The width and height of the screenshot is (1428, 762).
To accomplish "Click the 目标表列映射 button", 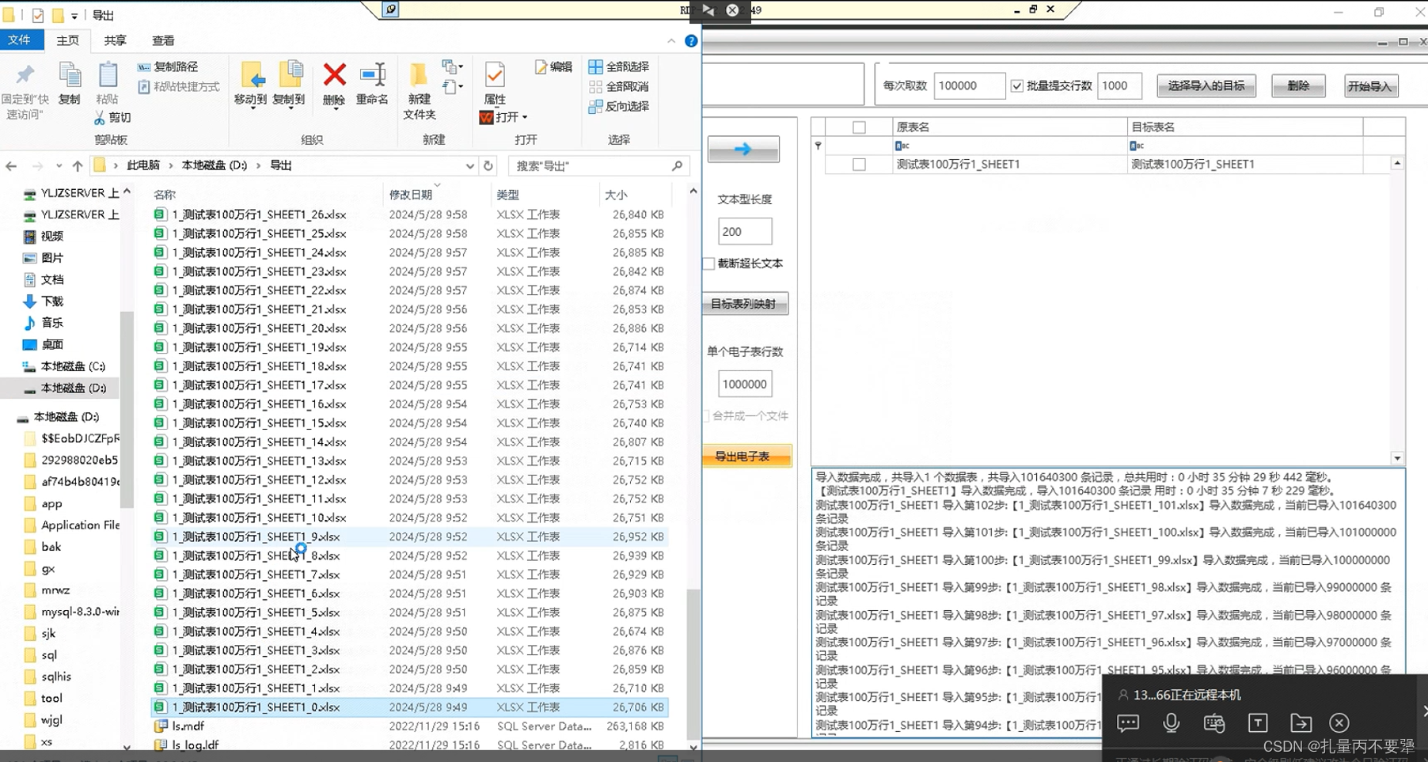I will click(744, 303).
